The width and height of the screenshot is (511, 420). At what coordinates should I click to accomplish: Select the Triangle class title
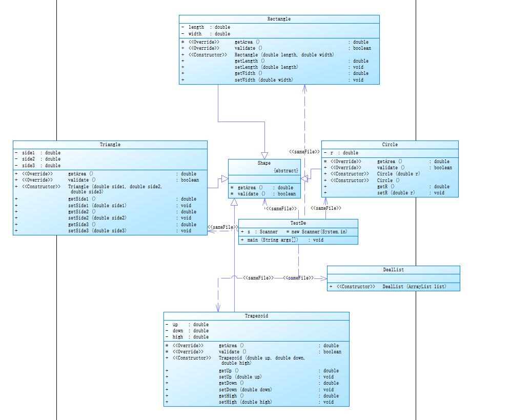pyautogui.click(x=110, y=145)
